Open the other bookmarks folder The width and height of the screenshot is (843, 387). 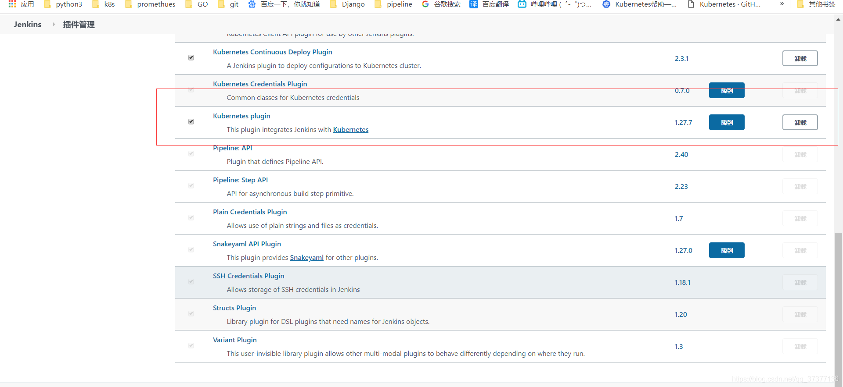(x=816, y=4)
